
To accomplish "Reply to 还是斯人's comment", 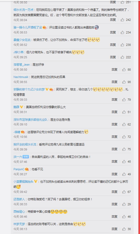I will pos(115,204).
